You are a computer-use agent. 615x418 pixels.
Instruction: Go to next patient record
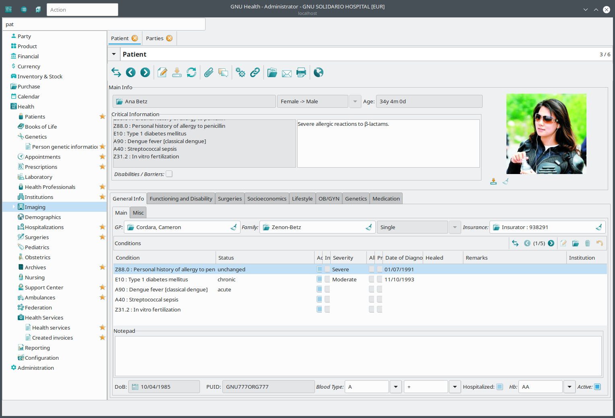[145, 72]
